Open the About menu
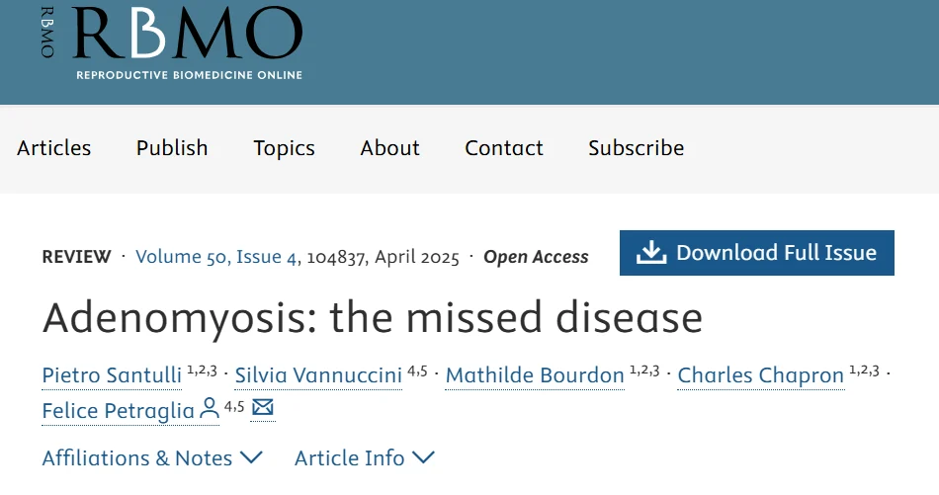The width and height of the screenshot is (939, 495). point(389,148)
